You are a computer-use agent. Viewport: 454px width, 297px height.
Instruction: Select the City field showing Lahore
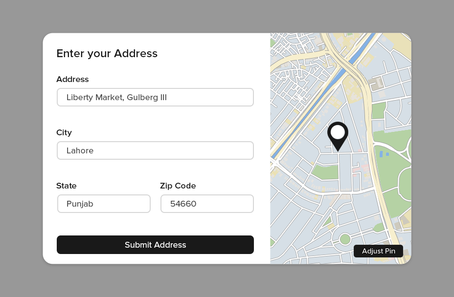(155, 150)
